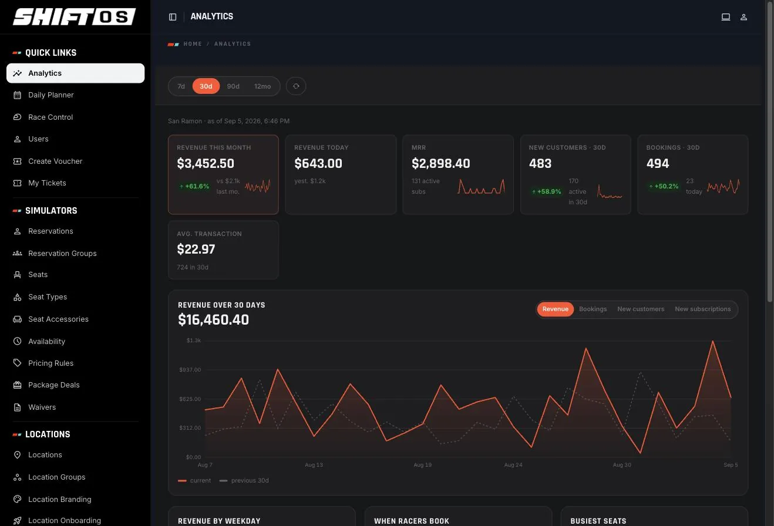Open the New Customers 30D card

(x=576, y=174)
